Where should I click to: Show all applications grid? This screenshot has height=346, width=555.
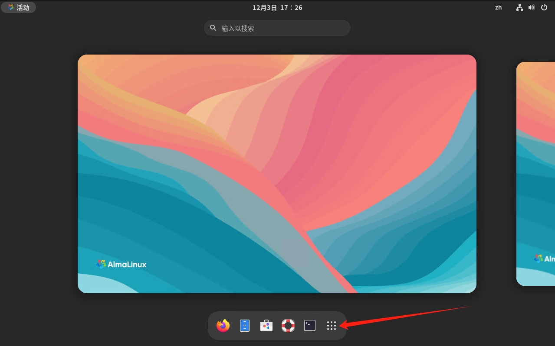click(x=332, y=326)
